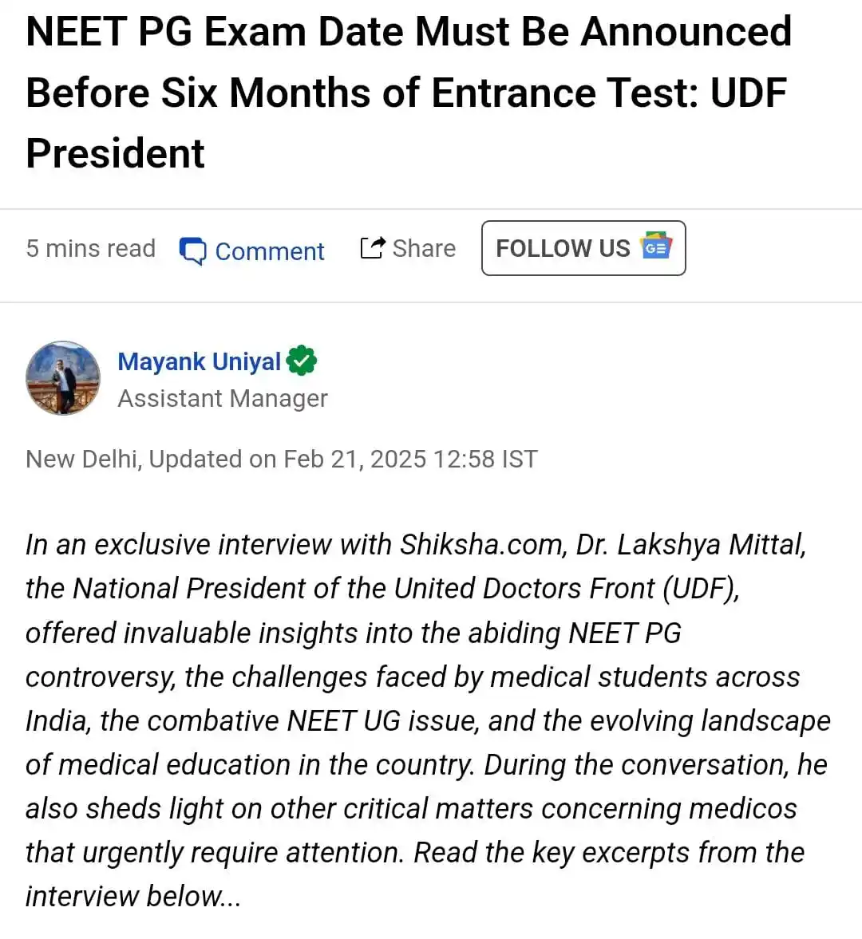Click the '5 mins read' label
The width and height of the screenshot is (862, 939).
[x=90, y=248]
